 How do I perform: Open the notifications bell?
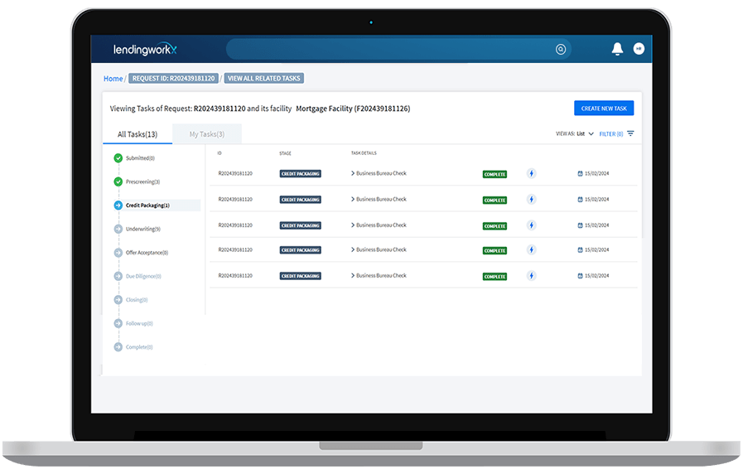(617, 50)
